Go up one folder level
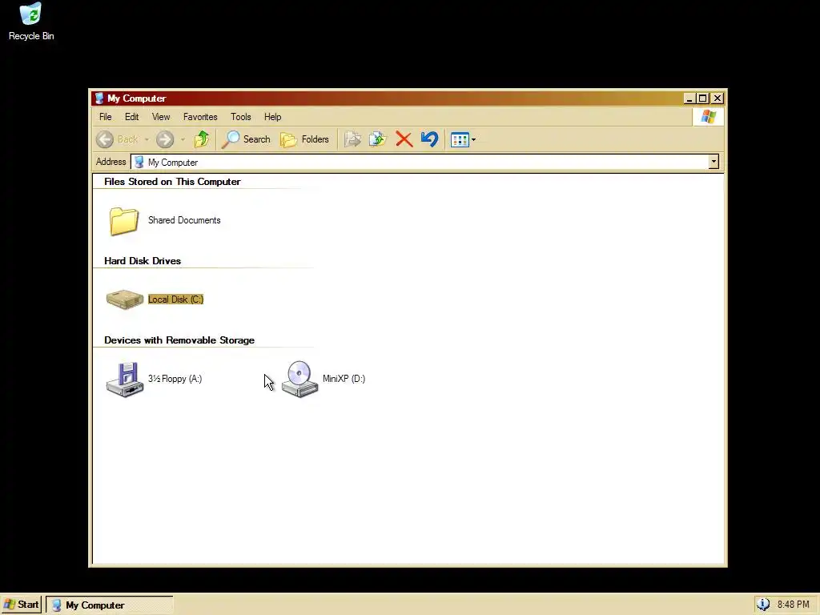820x615 pixels. pos(202,139)
